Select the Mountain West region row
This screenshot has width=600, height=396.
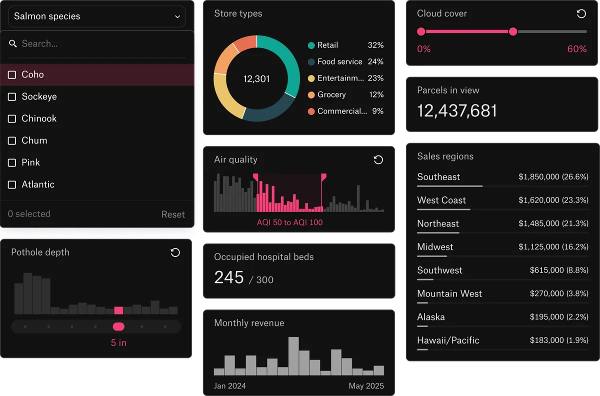coord(502,295)
